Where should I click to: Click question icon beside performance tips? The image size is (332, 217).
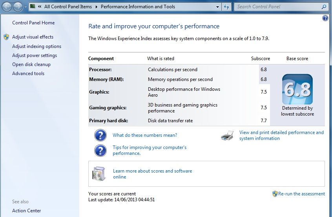tap(100, 151)
